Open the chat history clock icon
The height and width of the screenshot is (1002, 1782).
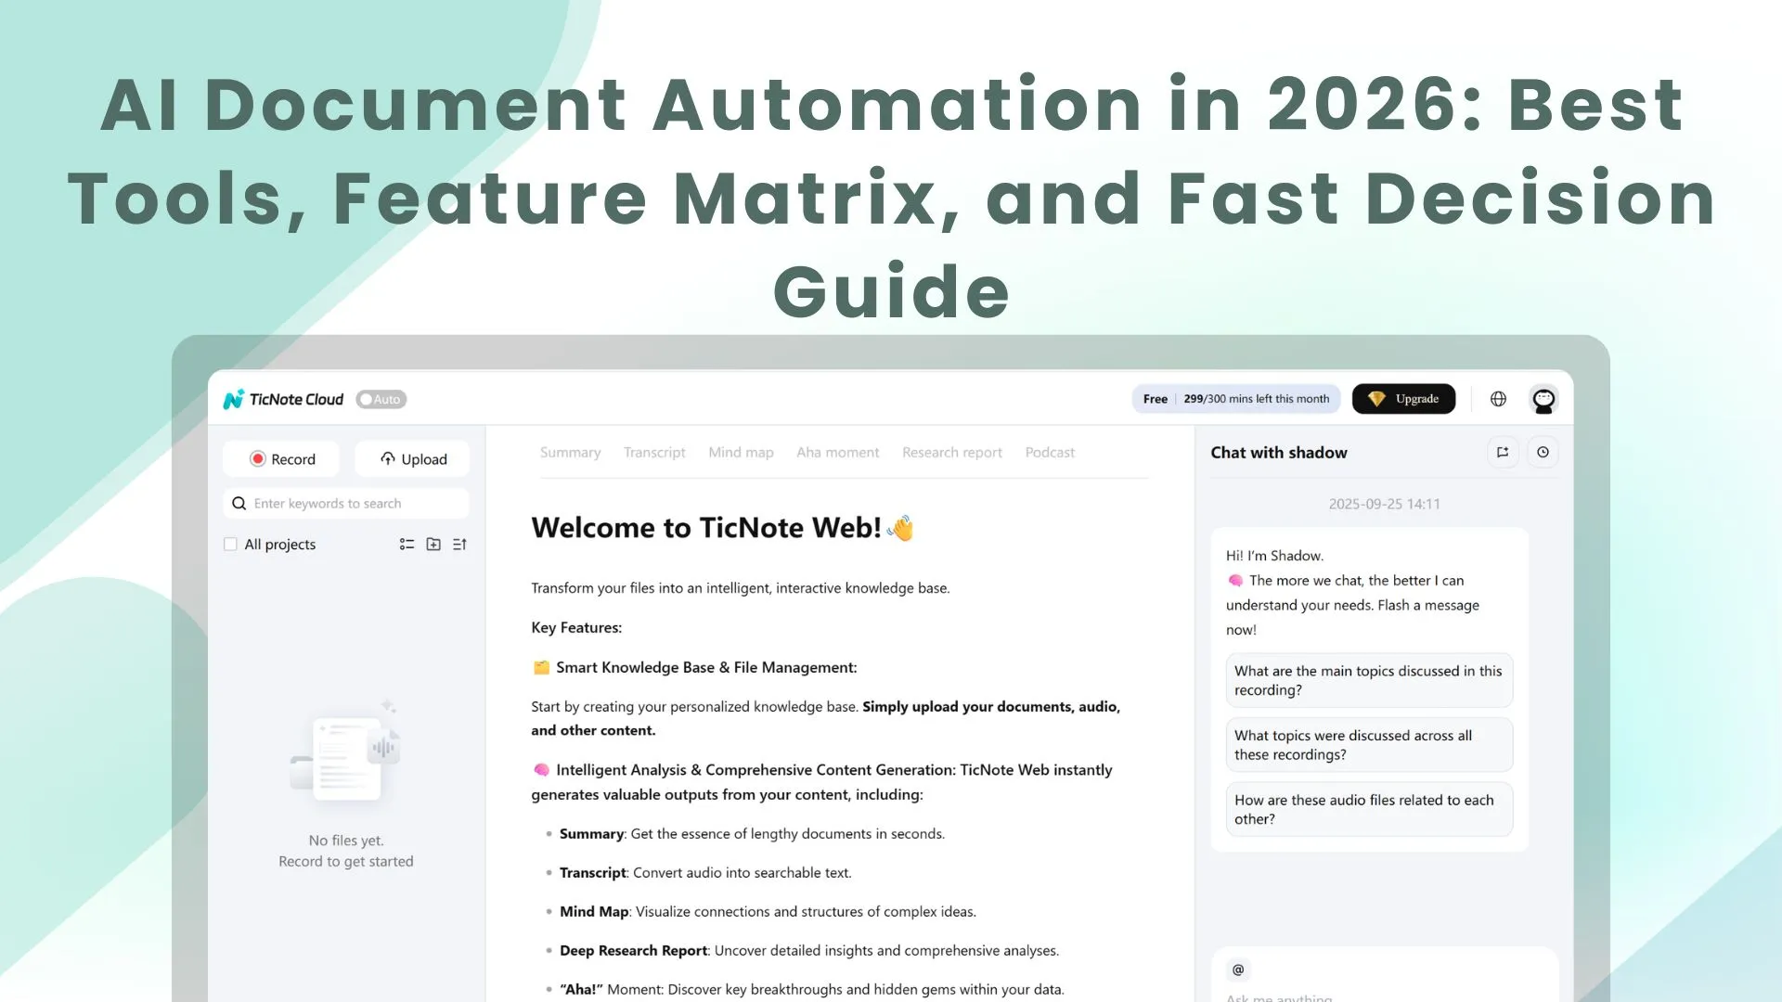[x=1543, y=452]
